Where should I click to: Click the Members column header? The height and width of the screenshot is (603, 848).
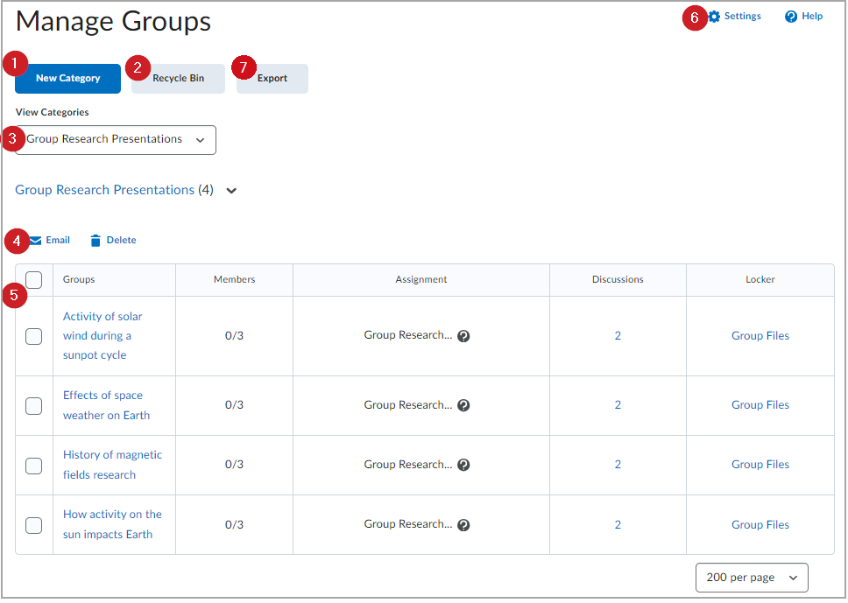[234, 280]
